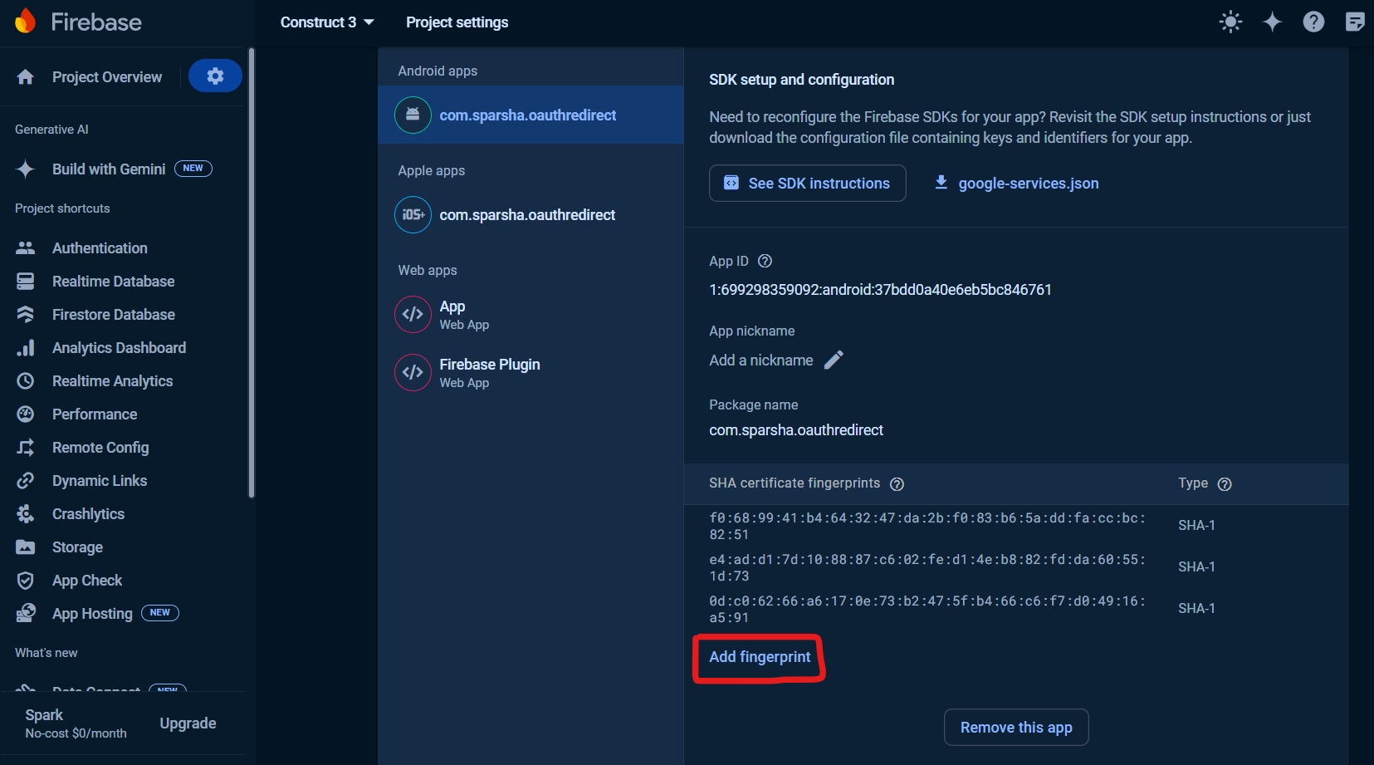1374x765 pixels.
Task: Select the Firebase Plugin web app
Action: point(531,372)
